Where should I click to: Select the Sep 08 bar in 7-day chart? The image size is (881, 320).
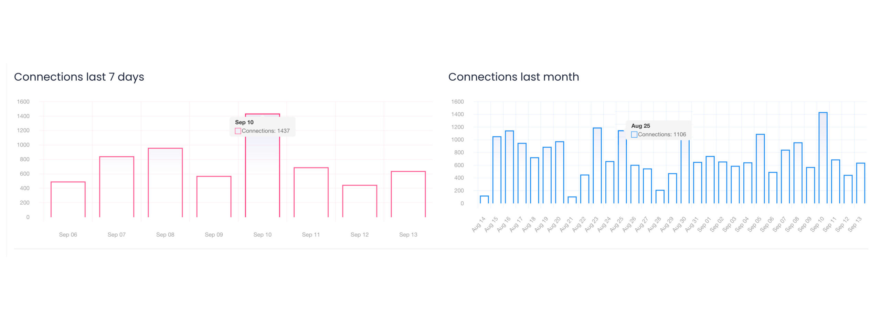pyautogui.click(x=165, y=183)
